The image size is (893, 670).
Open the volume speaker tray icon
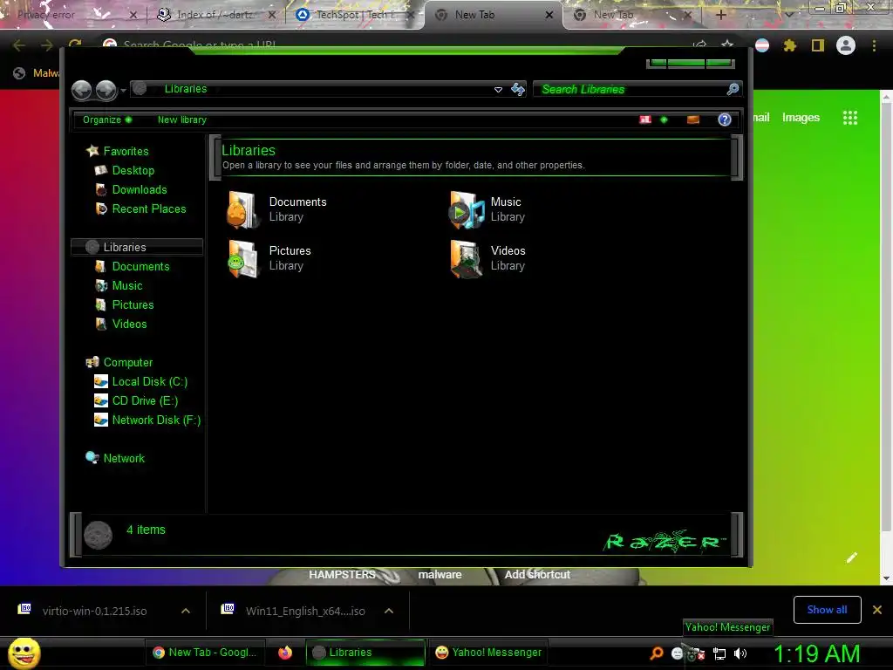[740, 653]
